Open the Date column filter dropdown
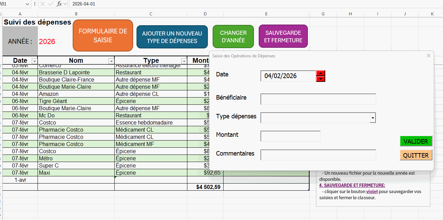The image size is (443, 220). 34,61
